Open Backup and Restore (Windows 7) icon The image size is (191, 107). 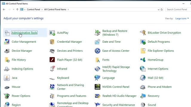[x=98, y=33]
